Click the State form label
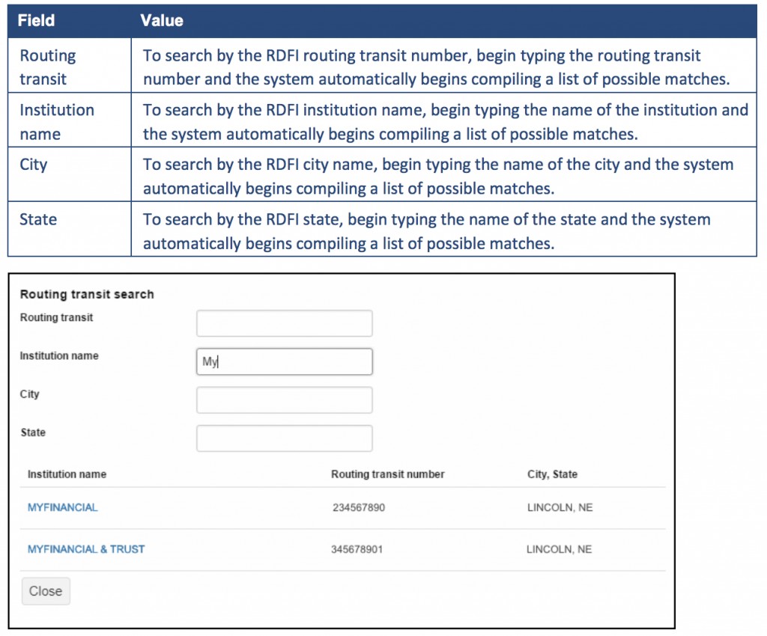The image size is (767, 636). click(33, 432)
